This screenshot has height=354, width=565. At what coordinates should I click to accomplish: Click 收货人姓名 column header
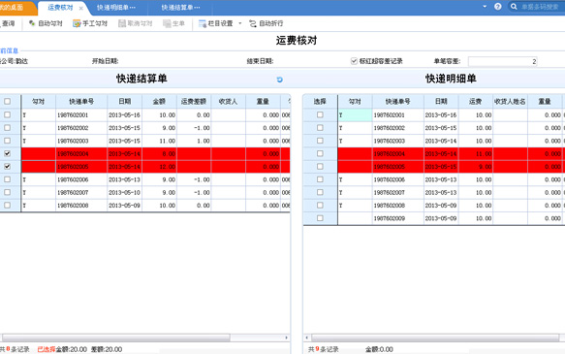point(510,102)
